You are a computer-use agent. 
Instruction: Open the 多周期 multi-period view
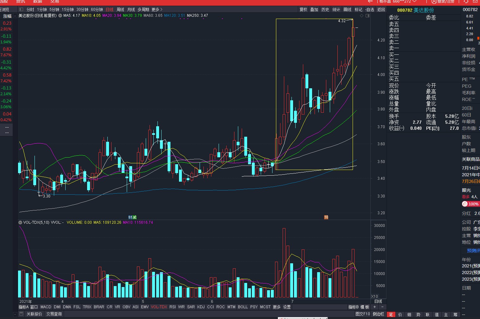(x=143, y=9)
